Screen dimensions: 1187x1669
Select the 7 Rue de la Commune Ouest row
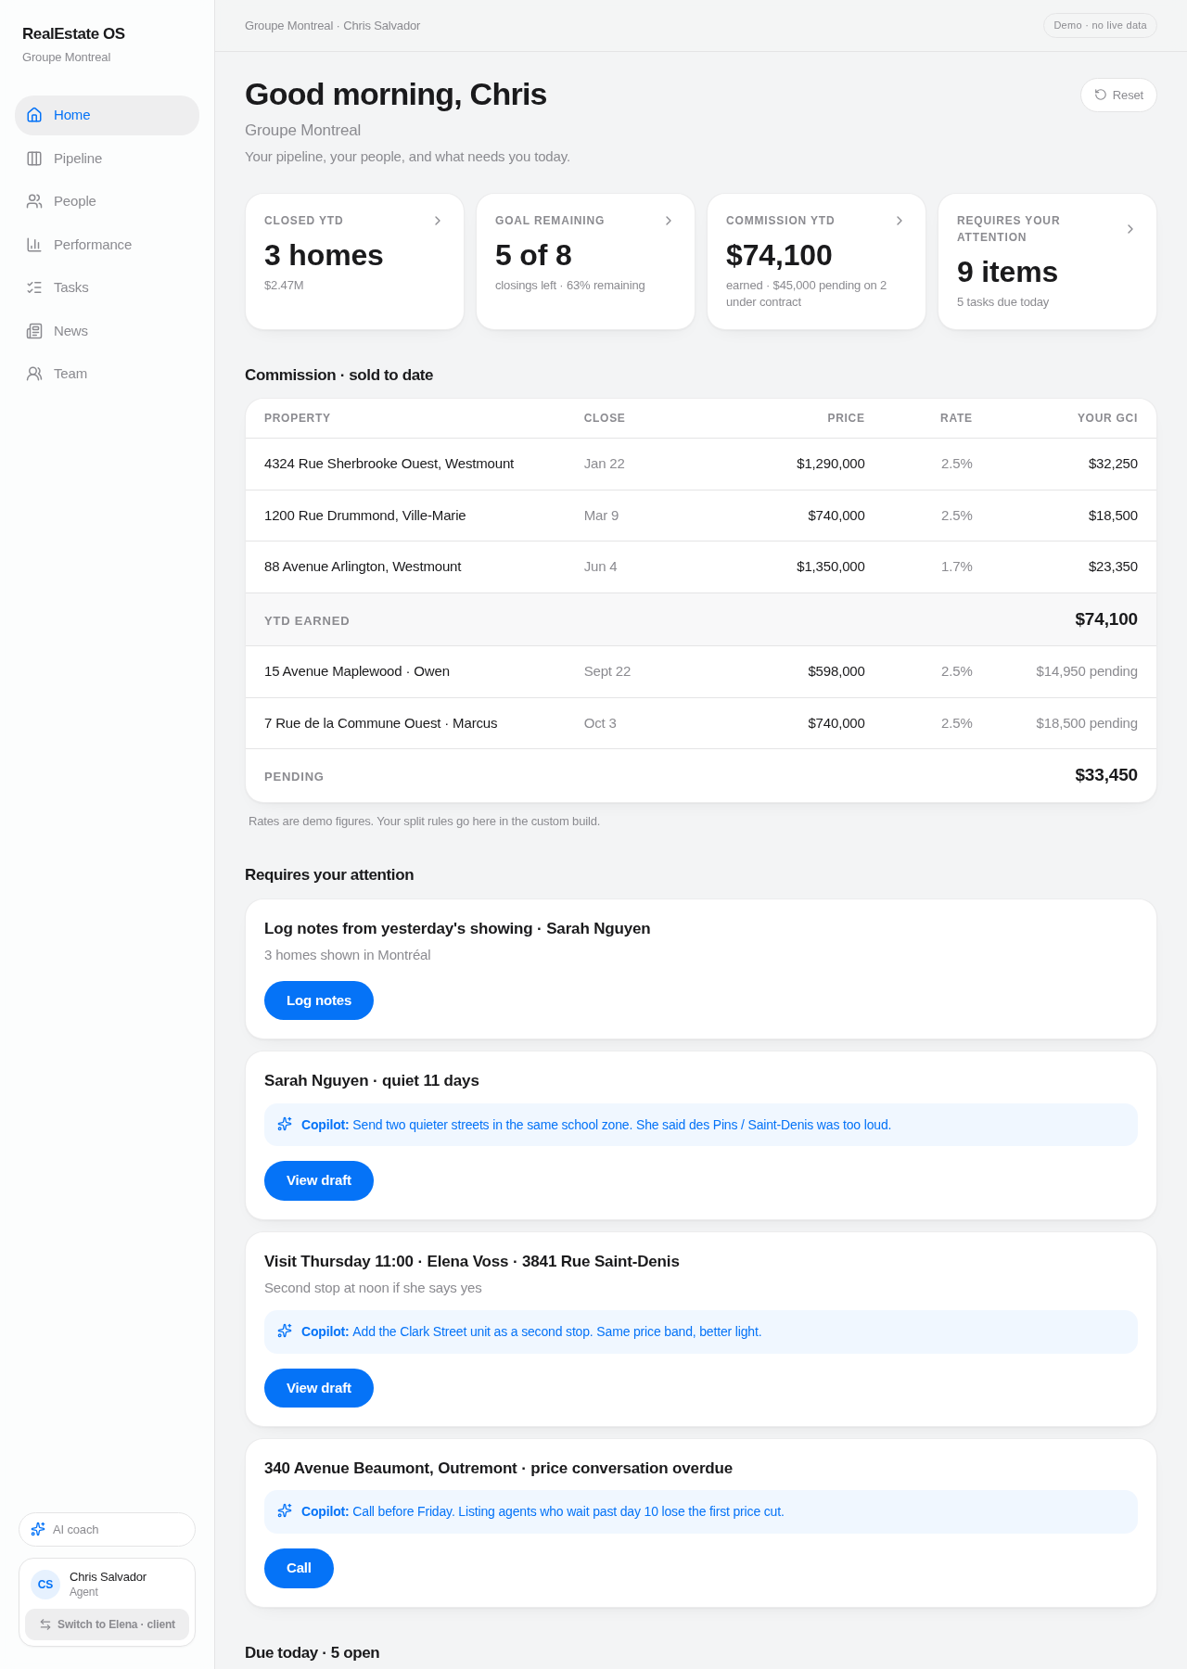[x=701, y=723]
